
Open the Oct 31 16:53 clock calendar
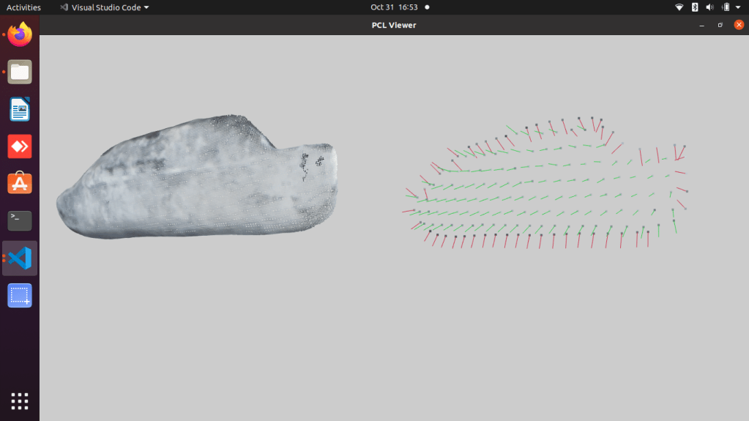click(394, 7)
